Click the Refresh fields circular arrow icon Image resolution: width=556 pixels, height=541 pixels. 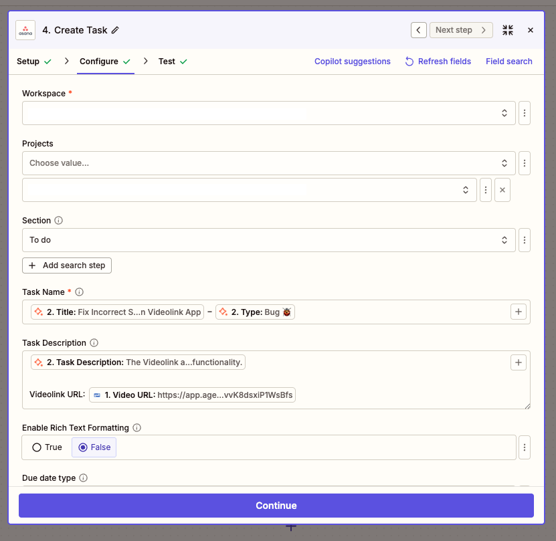pos(408,61)
